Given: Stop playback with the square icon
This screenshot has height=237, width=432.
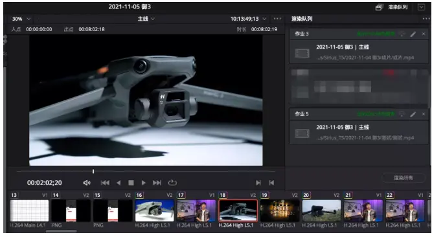Looking at the screenshot, I should pos(131,183).
